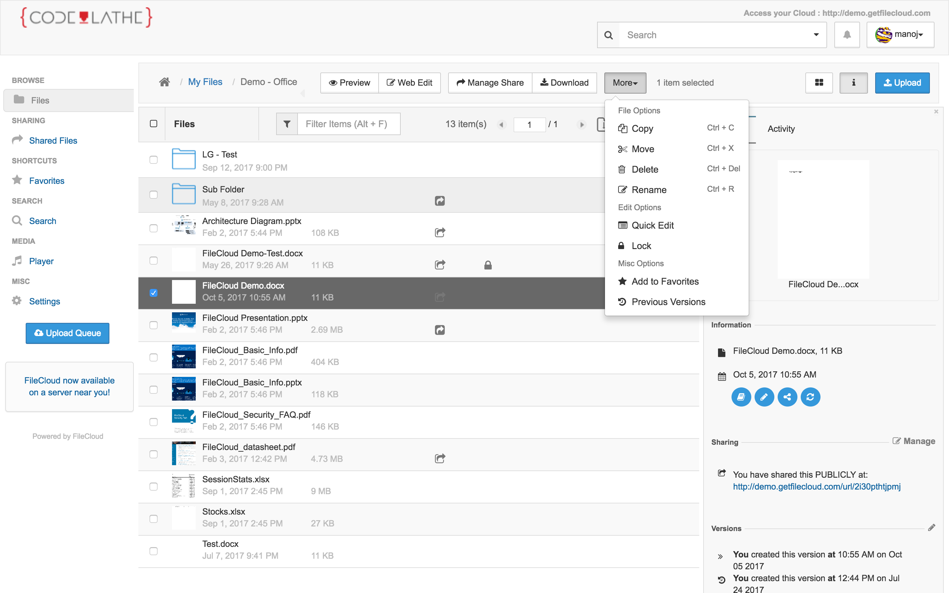Expand the search options dropdown arrow
The height and width of the screenshot is (593, 949).
(816, 35)
